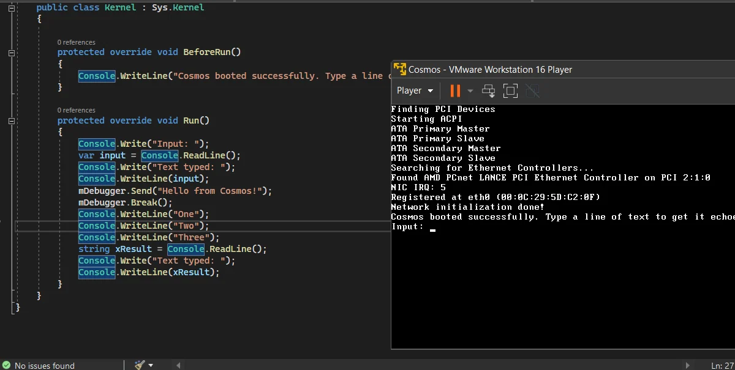The width and height of the screenshot is (735, 370).
Task: Open the code cleanup profile dropdown arrow
Action: (x=151, y=366)
